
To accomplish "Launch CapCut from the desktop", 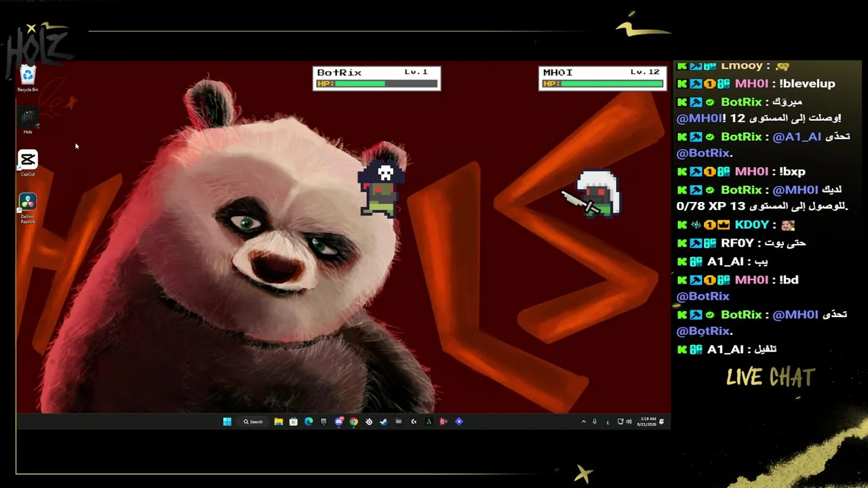I will 28,163.
